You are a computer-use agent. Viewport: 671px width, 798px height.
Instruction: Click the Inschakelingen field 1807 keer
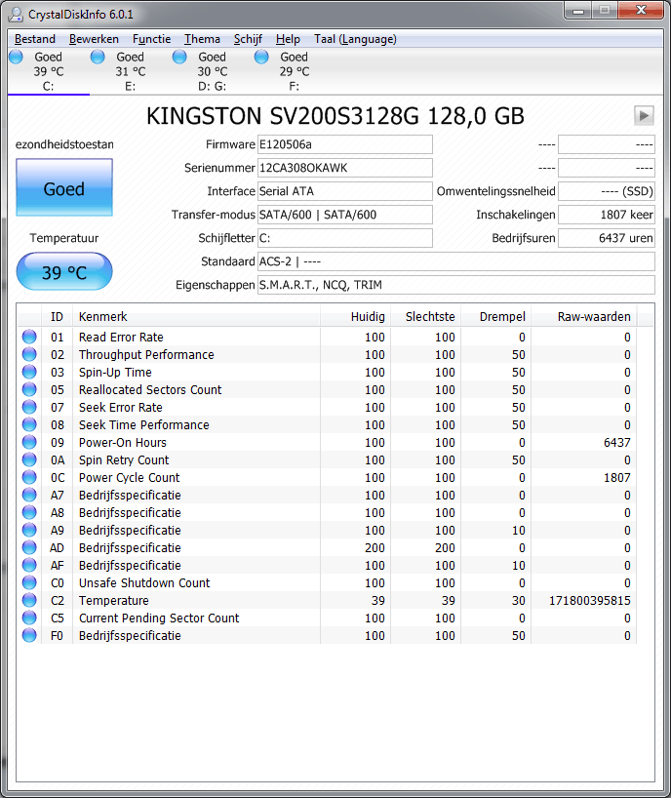tap(607, 215)
